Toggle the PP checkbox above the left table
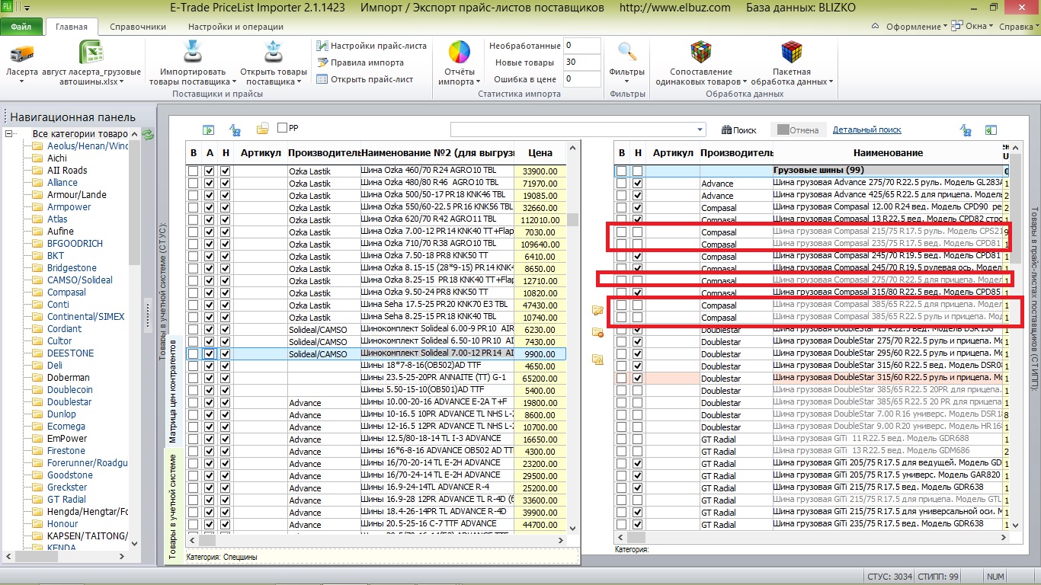The height and width of the screenshot is (585, 1041). (283, 128)
